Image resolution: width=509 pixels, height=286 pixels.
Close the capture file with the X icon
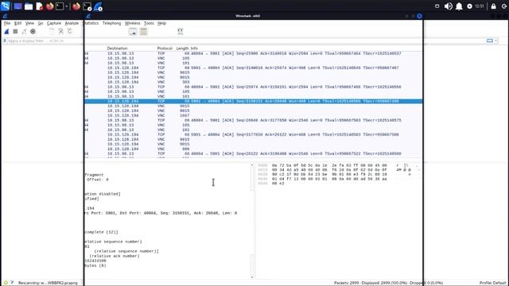[x=60, y=31]
